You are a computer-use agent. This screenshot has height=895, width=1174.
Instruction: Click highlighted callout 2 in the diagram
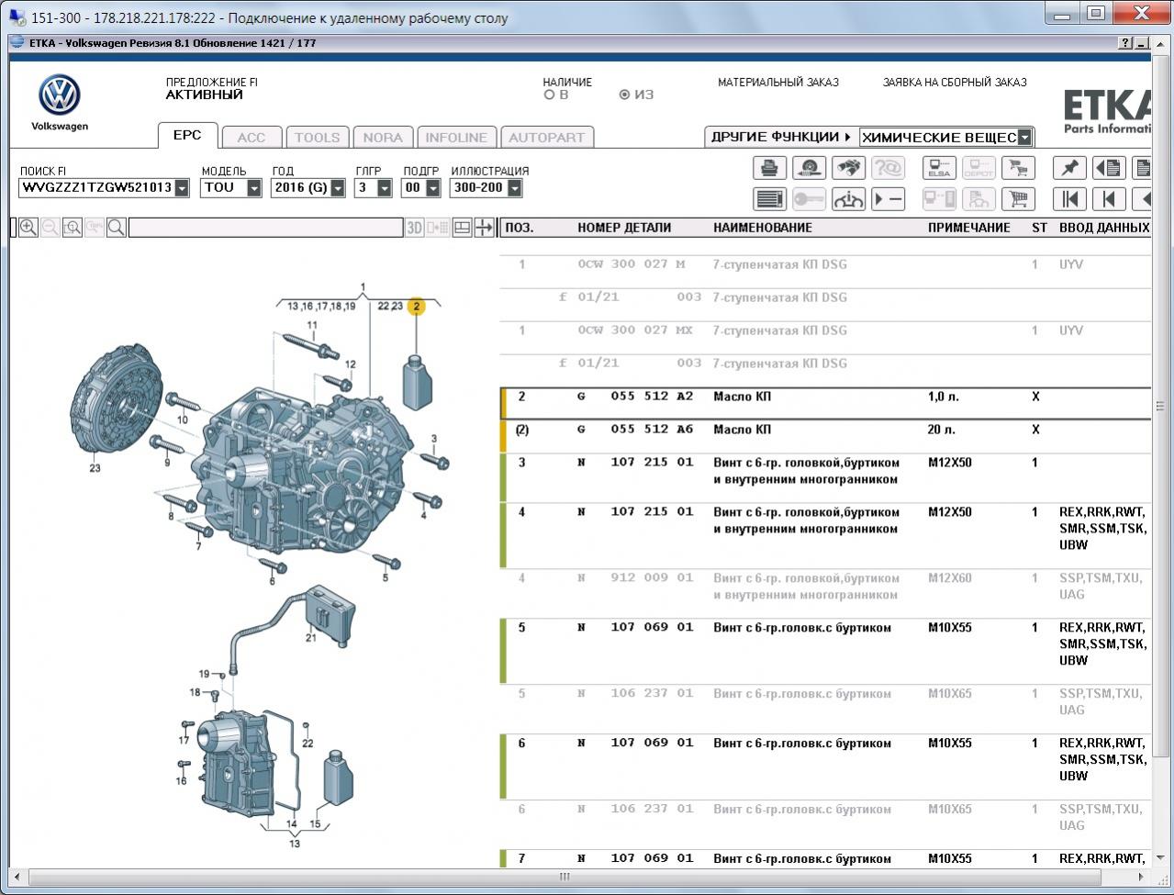click(x=417, y=307)
